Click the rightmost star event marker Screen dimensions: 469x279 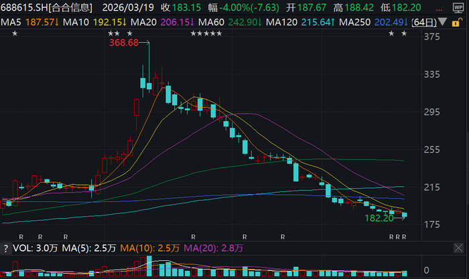pyautogui.click(x=404, y=33)
